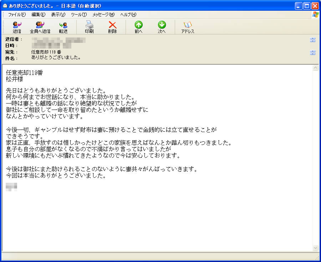Viewport: 321px width, 262px height.
Task: Reply to all with 全員へ返信
Action: point(40,27)
